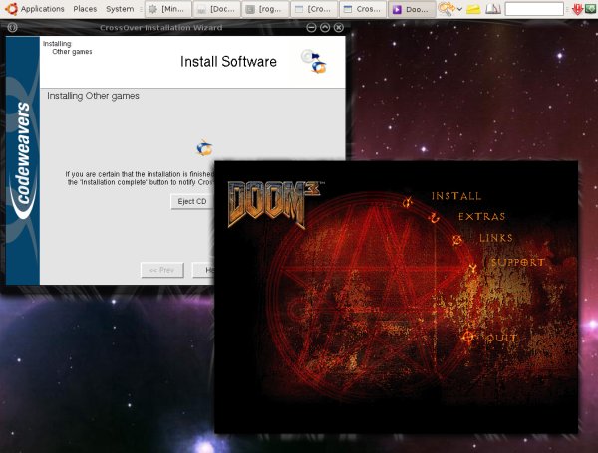
Task: Click the green tray icon
Action: tap(589, 8)
